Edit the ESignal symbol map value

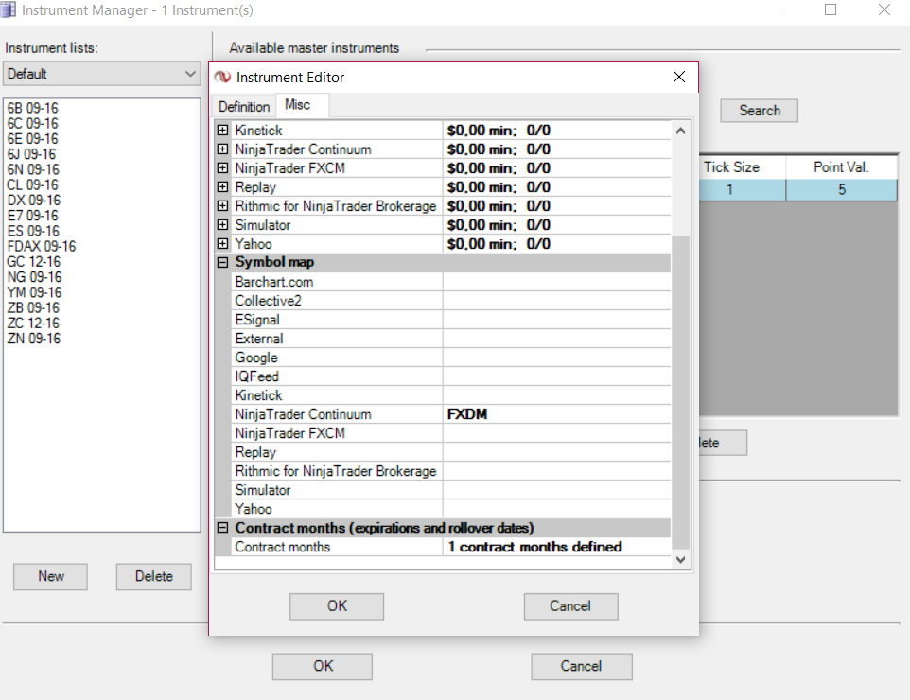pyautogui.click(x=556, y=320)
